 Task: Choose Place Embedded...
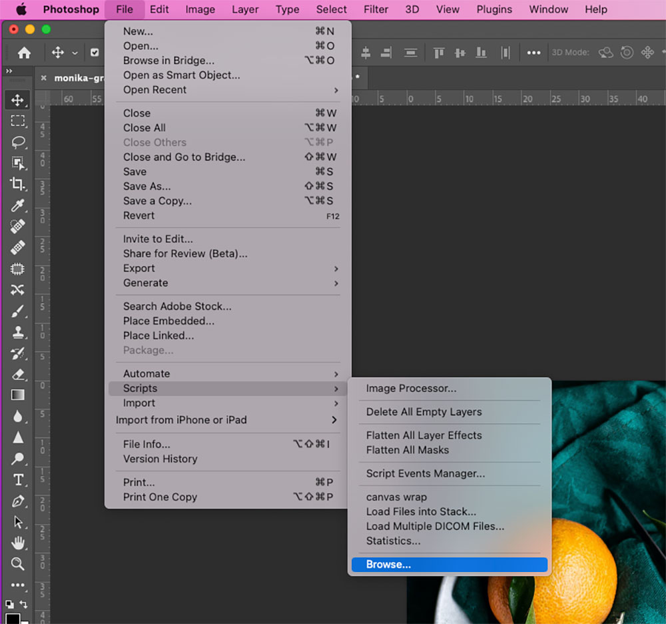pyautogui.click(x=228, y=321)
